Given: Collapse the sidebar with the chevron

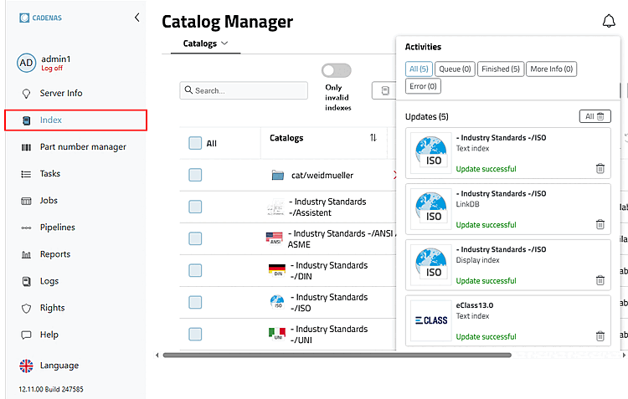Looking at the screenshot, I should [136, 17].
